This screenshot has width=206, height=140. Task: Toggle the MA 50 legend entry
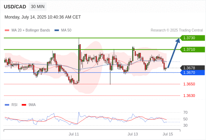pyautogui.click(x=63, y=30)
